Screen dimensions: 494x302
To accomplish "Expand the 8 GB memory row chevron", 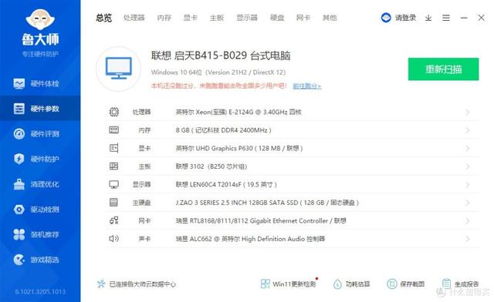I will point(468,130).
